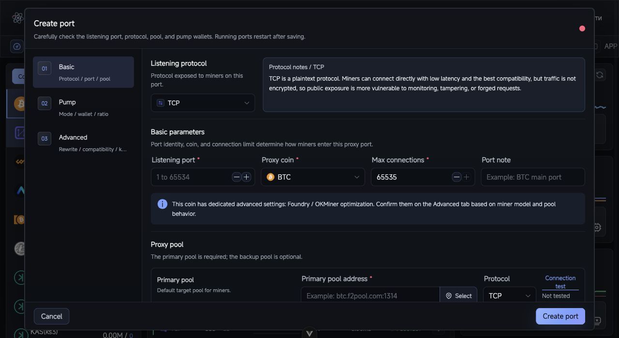The height and width of the screenshot is (338, 619).
Task: Increase Max connections with plus icon
Action: 466,177
